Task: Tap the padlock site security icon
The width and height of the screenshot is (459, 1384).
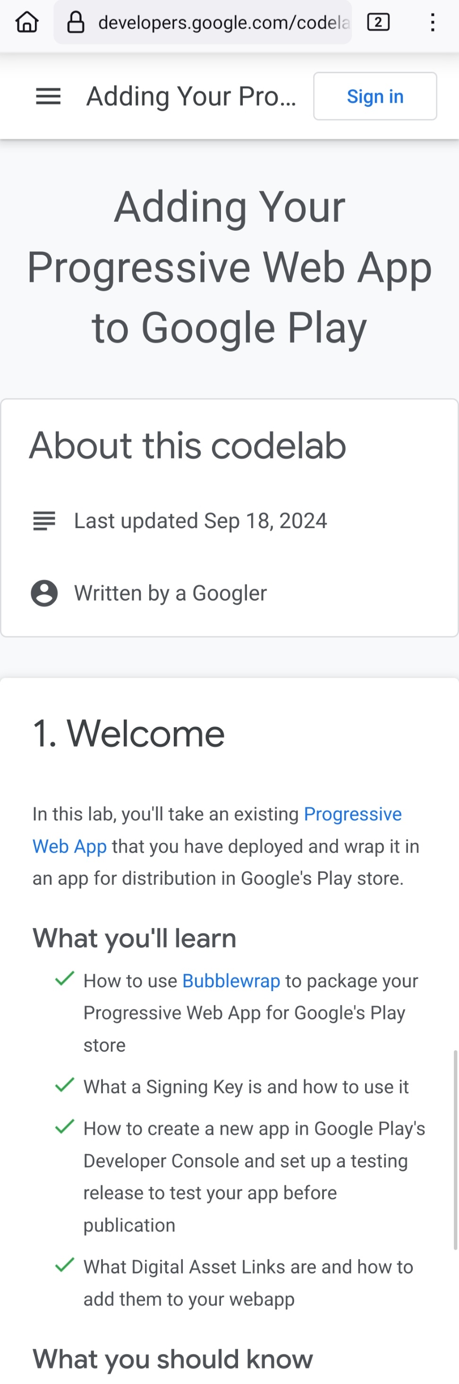Action: [76, 23]
